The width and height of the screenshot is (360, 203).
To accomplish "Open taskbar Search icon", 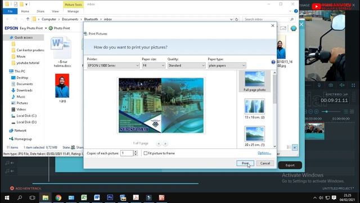I will click(x=20, y=198).
